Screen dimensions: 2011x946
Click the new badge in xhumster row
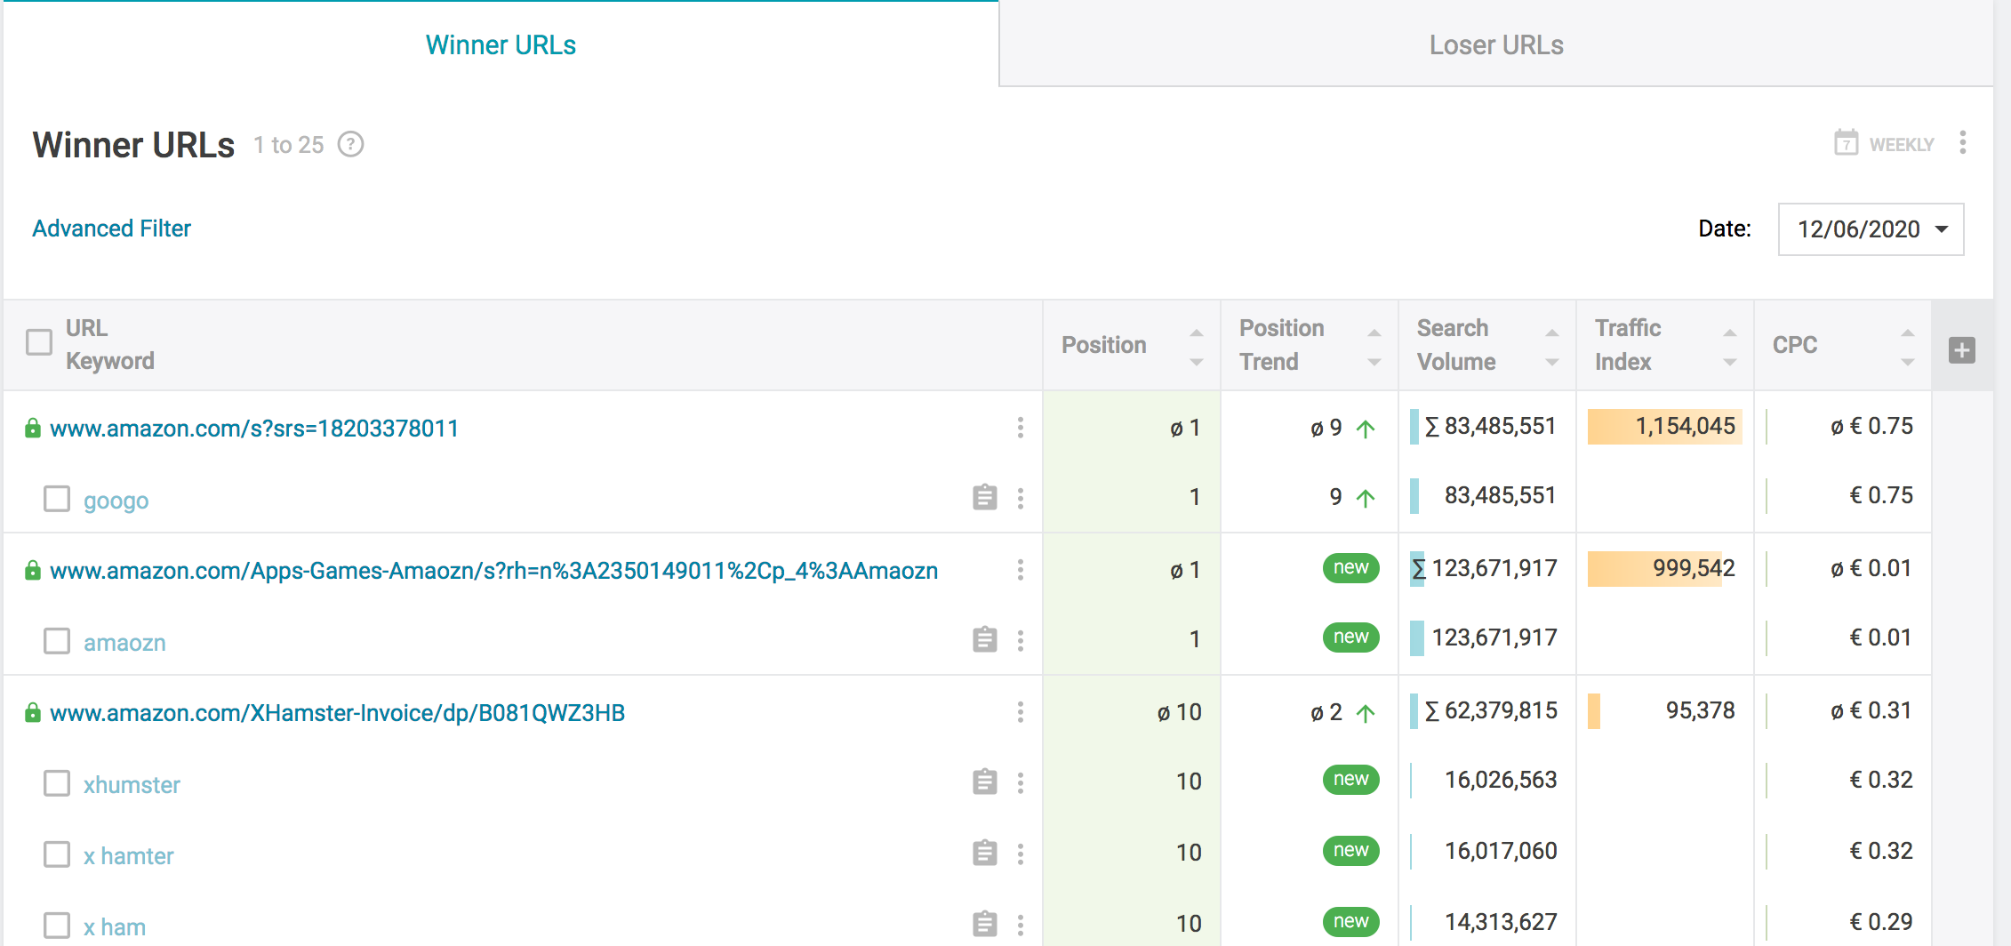click(x=1350, y=780)
